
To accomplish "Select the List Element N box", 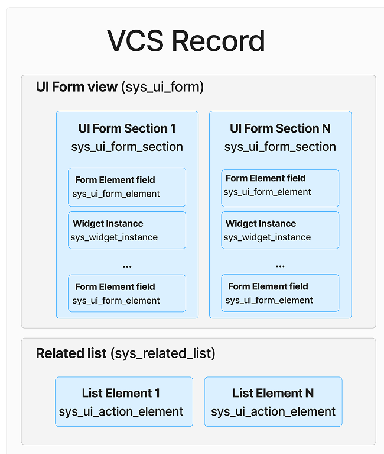I will 273,402.
